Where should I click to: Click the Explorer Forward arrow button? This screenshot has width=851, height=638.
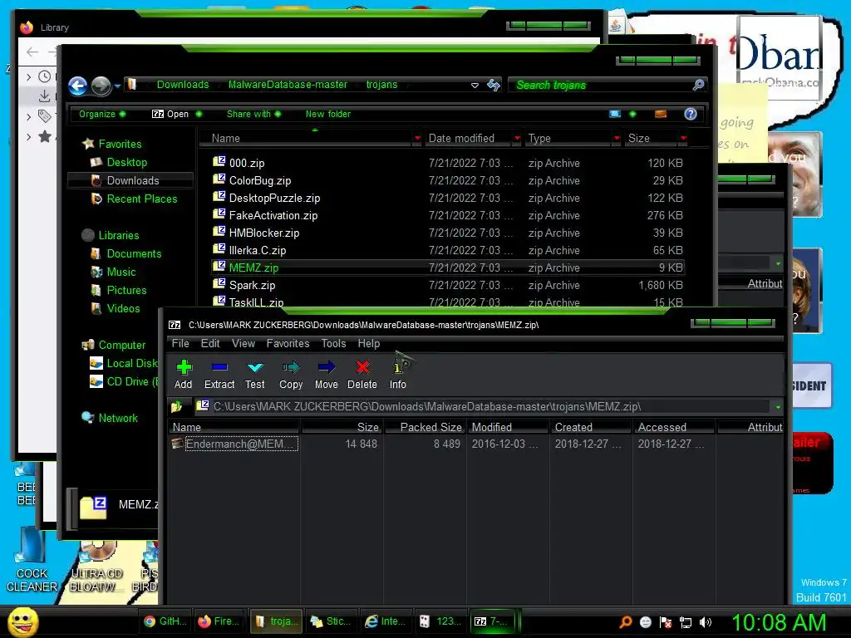pos(101,86)
